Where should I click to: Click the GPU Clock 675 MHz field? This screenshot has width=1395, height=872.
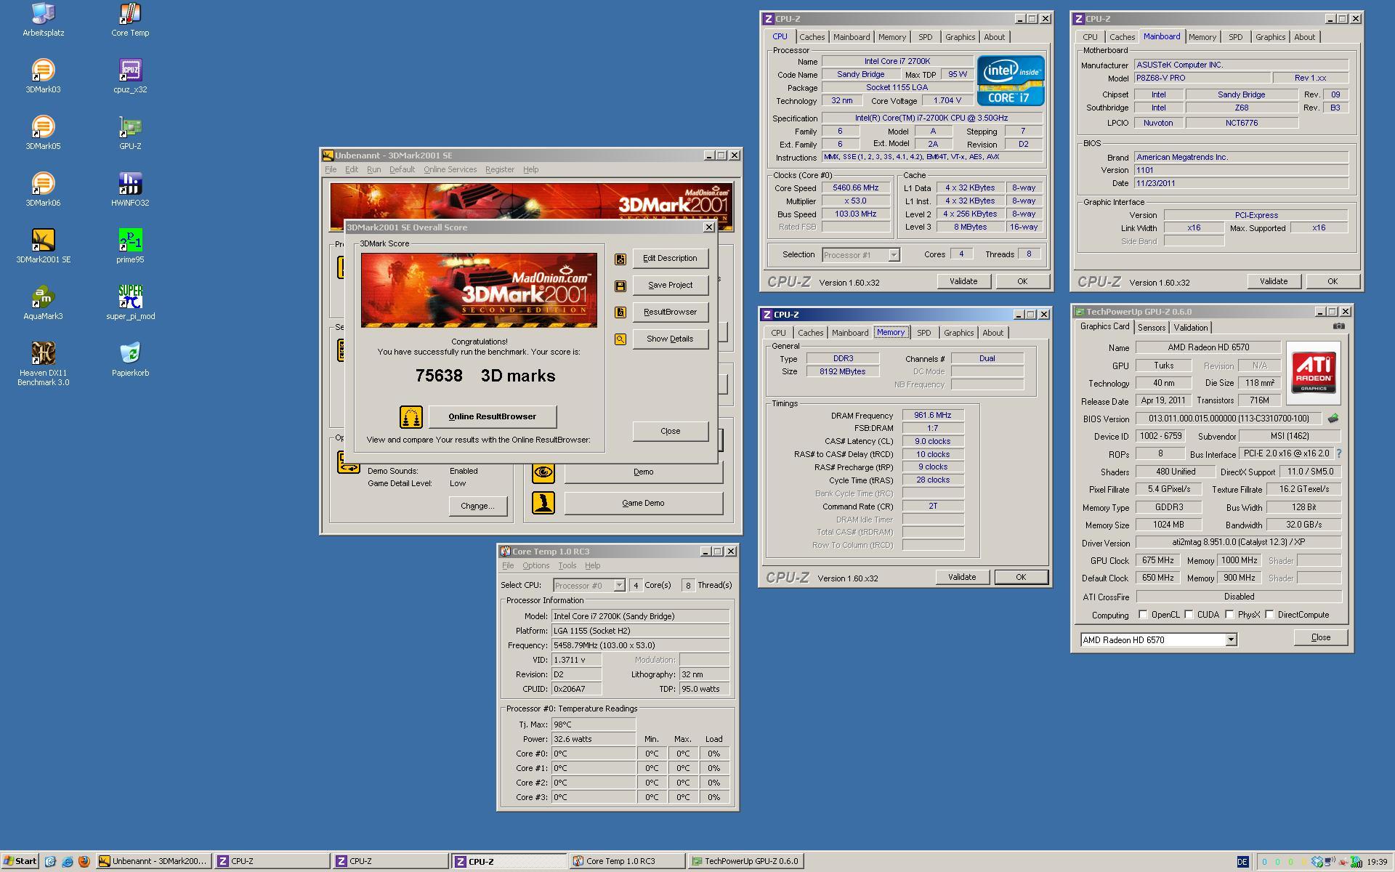(x=1157, y=561)
